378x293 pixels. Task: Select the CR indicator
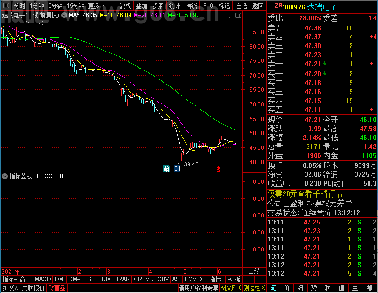pyautogui.click(x=137, y=279)
